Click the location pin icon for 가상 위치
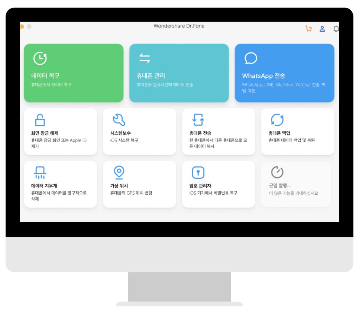Viewport: 359px width, 314px height. click(x=119, y=172)
